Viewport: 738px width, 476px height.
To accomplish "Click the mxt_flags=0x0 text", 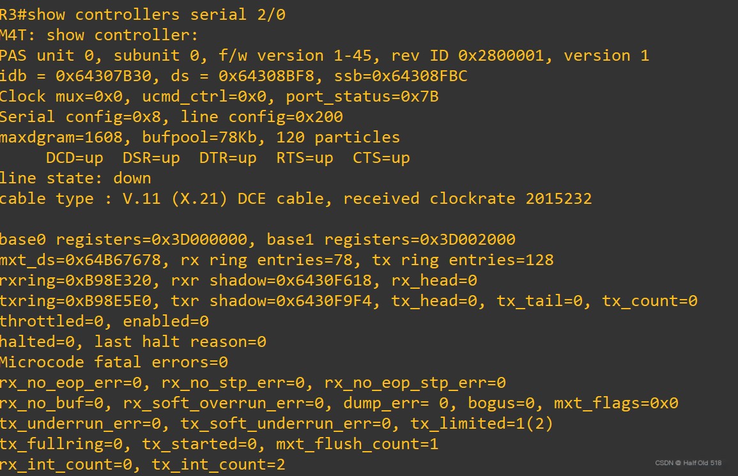I will tap(616, 404).
